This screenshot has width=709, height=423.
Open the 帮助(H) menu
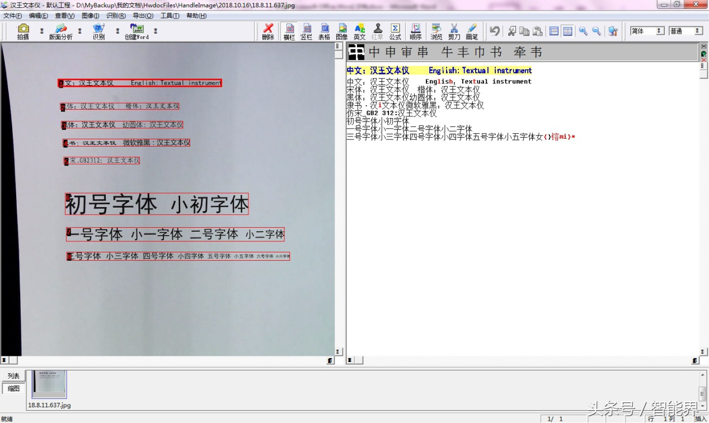click(196, 16)
